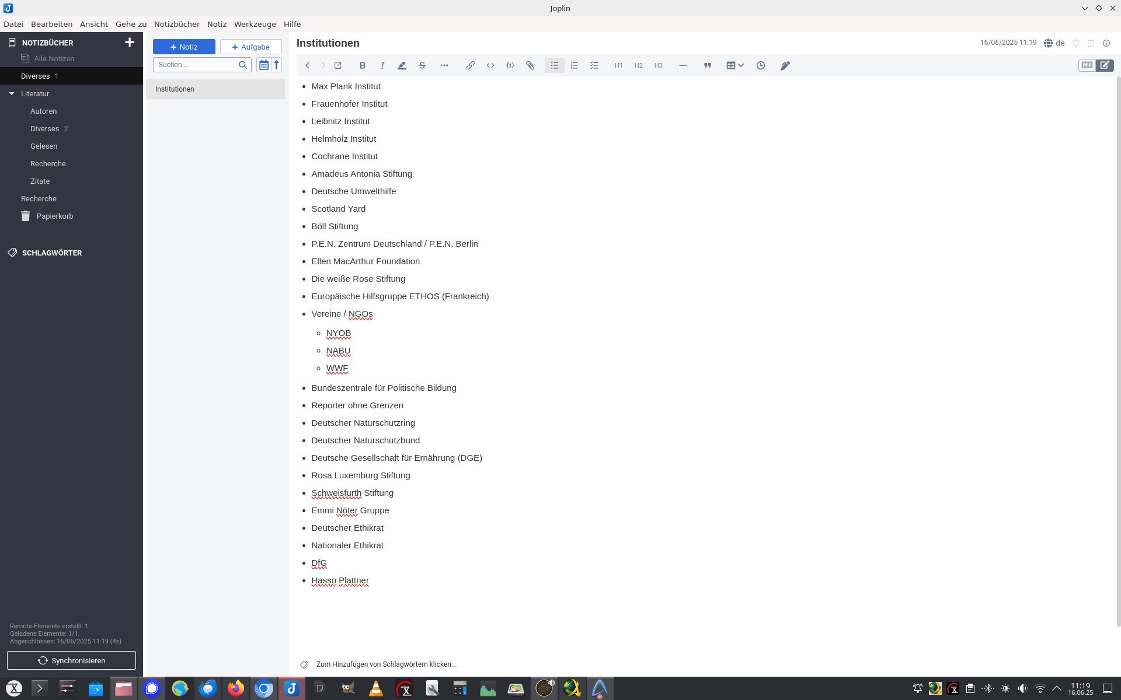The width and height of the screenshot is (1121, 700).
Task: Apply heading H3 style
Action: (x=659, y=65)
